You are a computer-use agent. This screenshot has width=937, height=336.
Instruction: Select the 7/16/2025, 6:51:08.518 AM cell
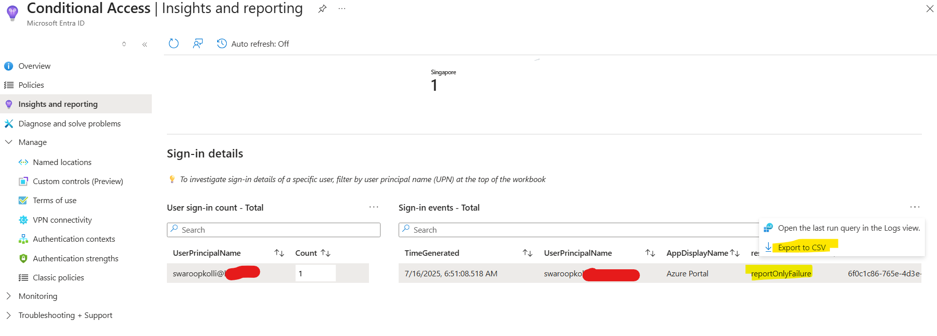(x=451, y=273)
